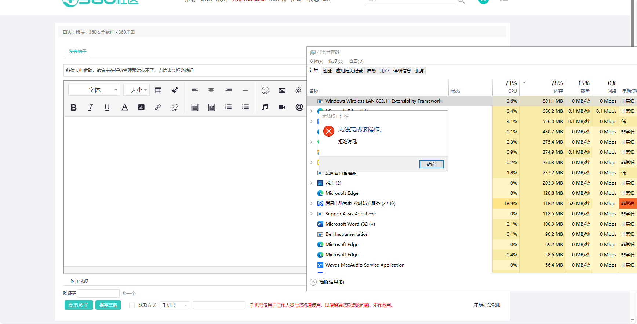637x324 pixels.
Task: Float the image to the right of text
Action: pyautogui.click(x=212, y=107)
